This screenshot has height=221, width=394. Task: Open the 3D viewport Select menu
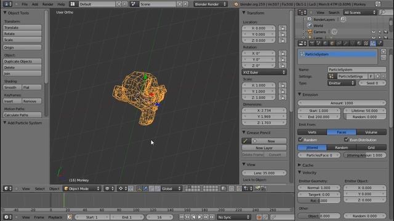tap(39, 188)
